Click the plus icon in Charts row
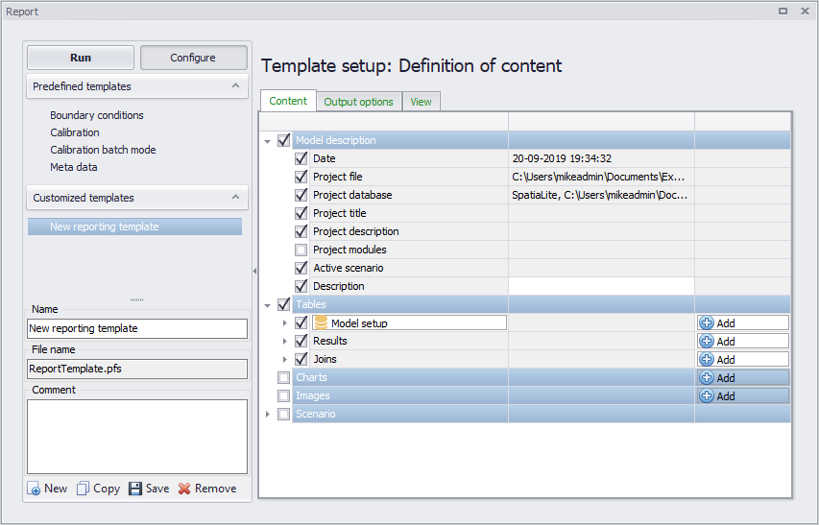This screenshot has height=525, width=819. coord(706,378)
